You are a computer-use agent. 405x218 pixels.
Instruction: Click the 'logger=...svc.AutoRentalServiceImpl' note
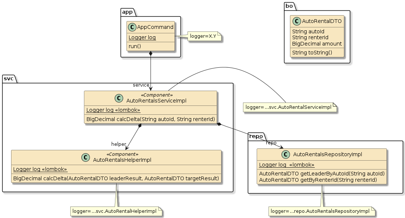click(x=290, y=107)
